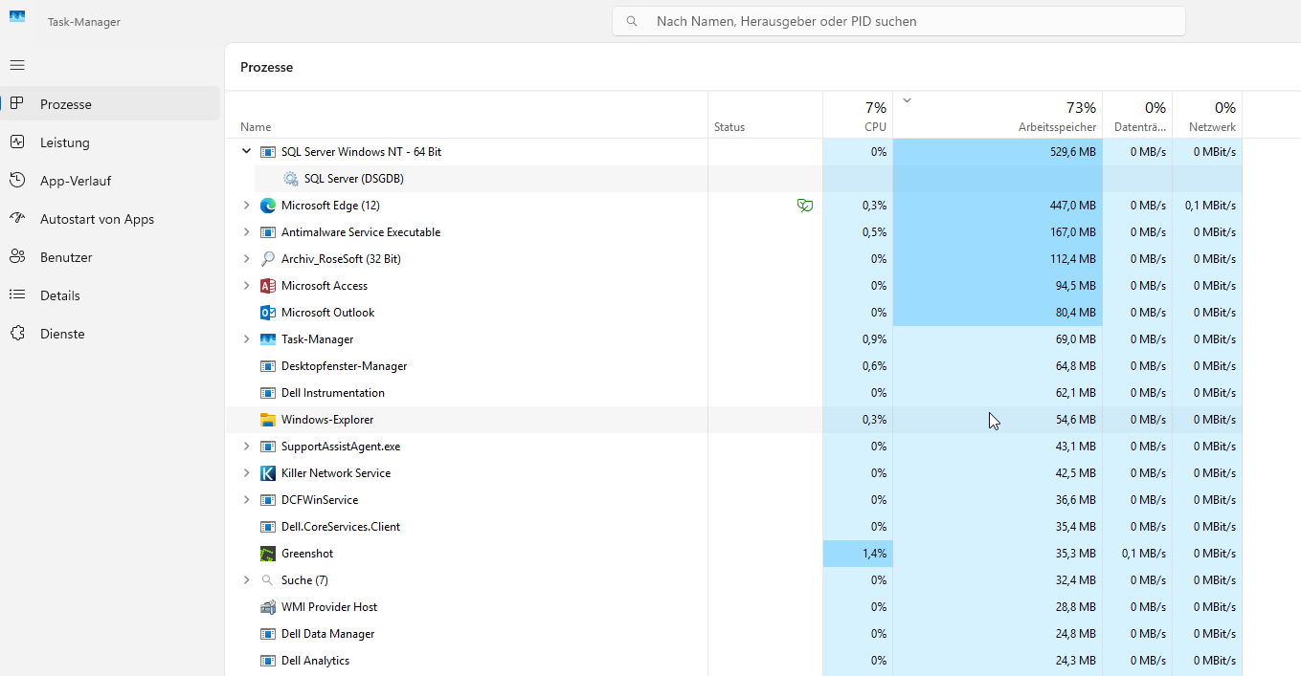Click the Greenshot process icon
Image resolution: width=1301 pixels, height=676 pixels.
pyautogui.click(x=268, y=554)
